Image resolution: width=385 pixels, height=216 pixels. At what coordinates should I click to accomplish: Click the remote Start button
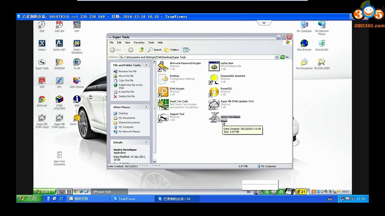45,192
